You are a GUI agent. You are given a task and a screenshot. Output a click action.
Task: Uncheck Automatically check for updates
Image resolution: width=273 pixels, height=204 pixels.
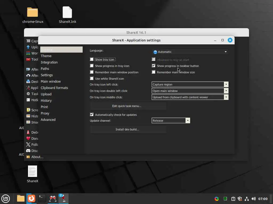pyautogui.click(x=92, y=114)
